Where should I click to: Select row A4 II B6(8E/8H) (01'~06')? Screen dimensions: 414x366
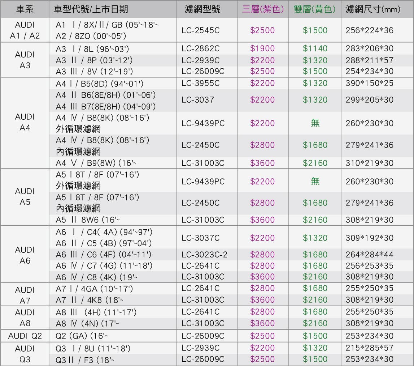coord(106,95)
